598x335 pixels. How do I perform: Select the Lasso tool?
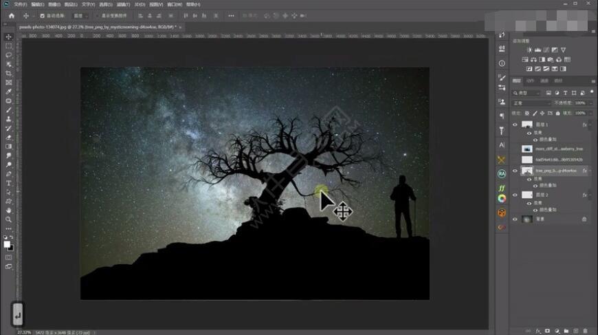pyautogui.click(x=8, y=55)
